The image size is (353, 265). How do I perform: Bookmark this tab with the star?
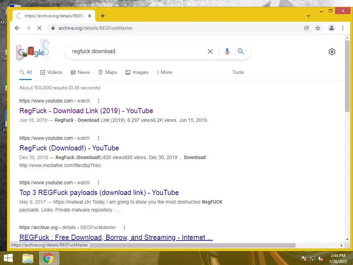[x=317, y=28]
